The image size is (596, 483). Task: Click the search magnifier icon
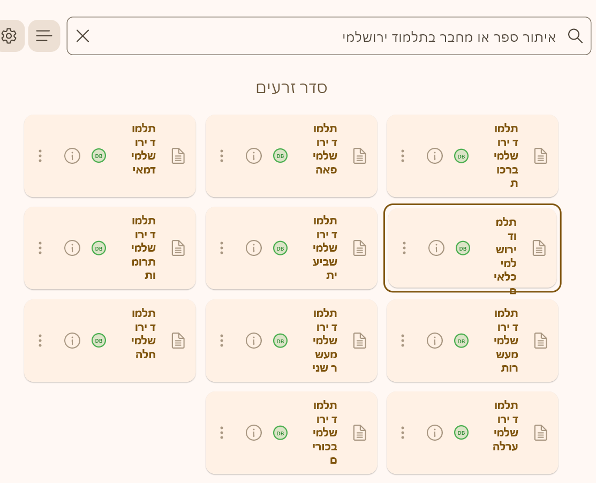576,36
